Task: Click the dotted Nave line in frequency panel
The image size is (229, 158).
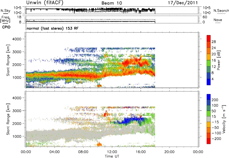Action: pos(90,19)
